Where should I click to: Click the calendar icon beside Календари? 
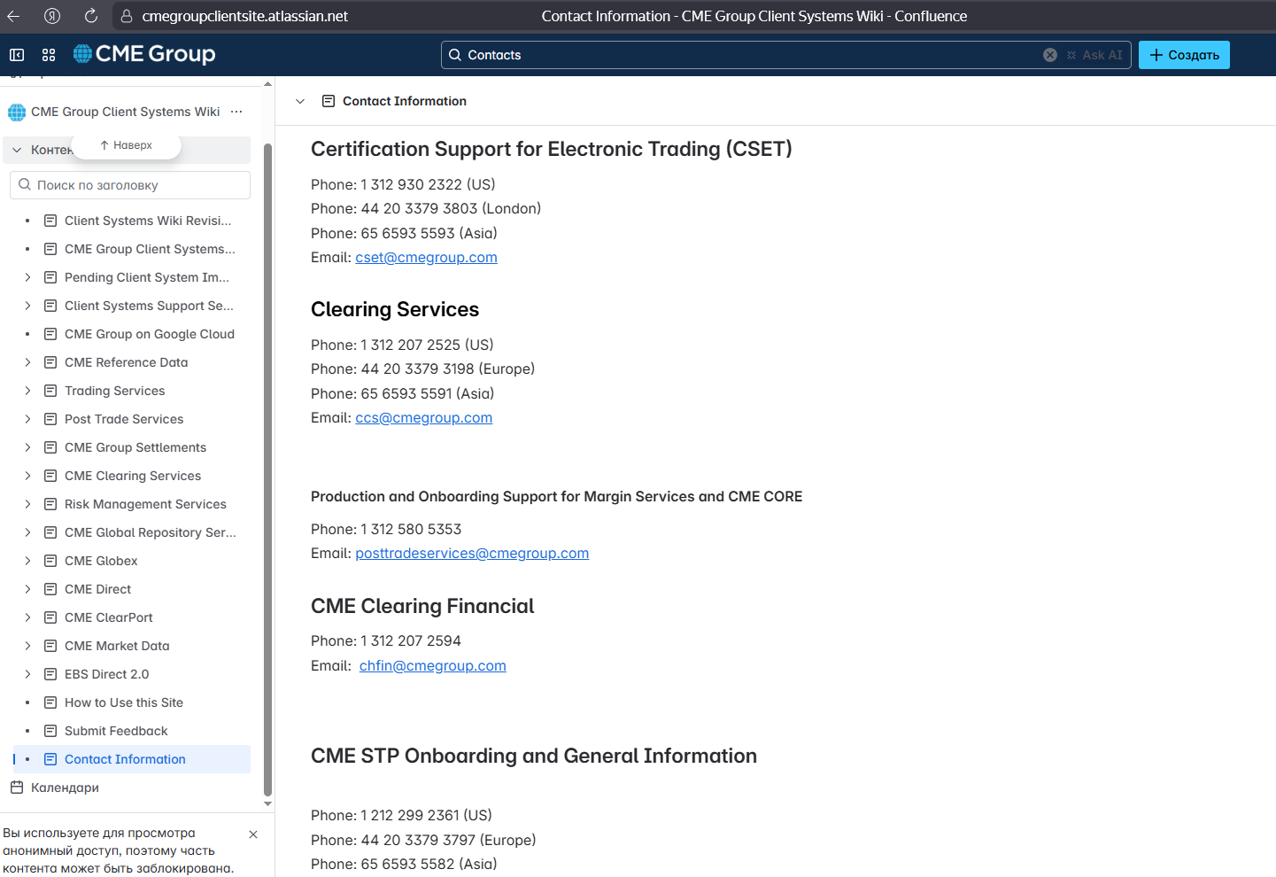(x=17, y=788)
